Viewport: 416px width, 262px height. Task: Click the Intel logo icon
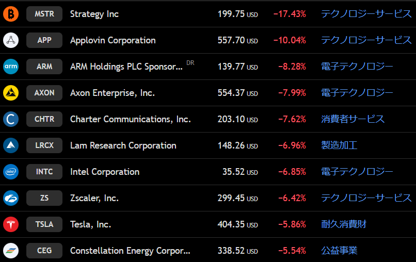coord(11,172)
